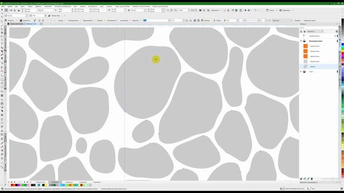Click the New layer icon at the Objects docker bottom
The height and width of the screenshot is (193, 344).
(301, 179)
